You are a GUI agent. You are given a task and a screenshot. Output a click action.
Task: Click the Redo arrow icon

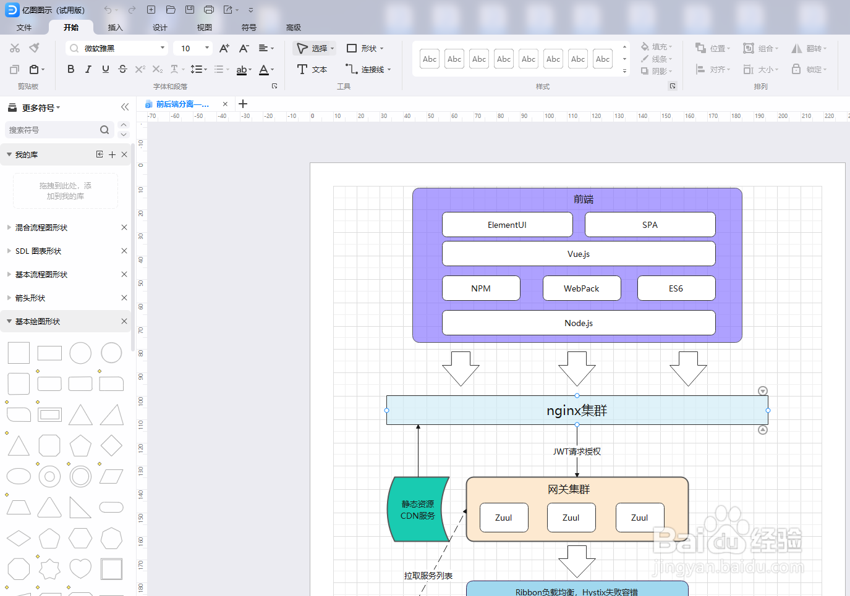click(132, 10)
